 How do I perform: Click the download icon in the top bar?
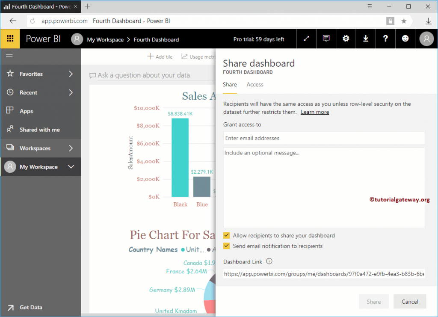pos(365,39)
